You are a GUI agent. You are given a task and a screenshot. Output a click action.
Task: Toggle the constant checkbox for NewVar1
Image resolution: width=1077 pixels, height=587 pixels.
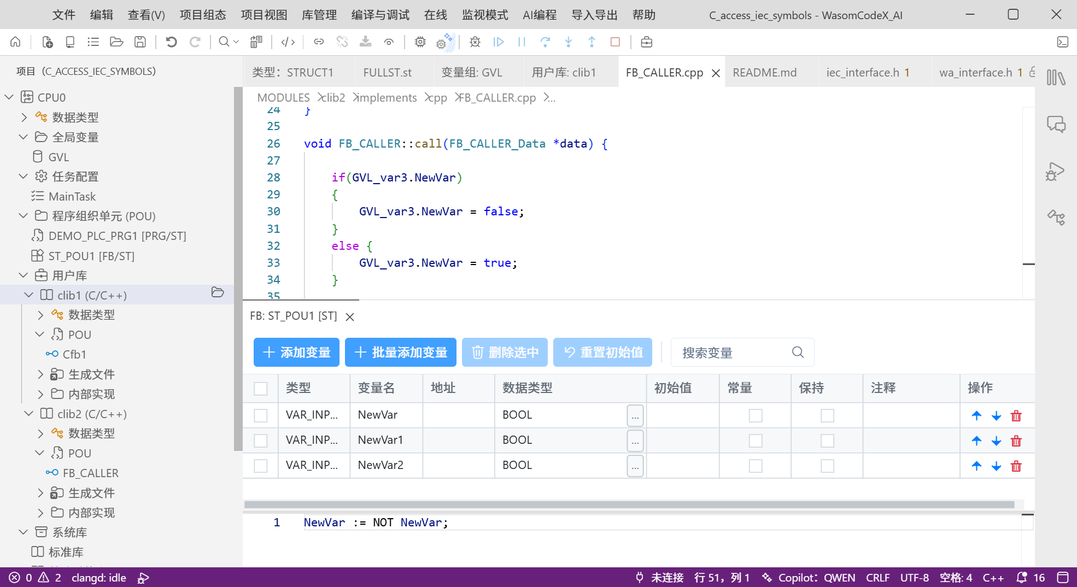(756, 441)
